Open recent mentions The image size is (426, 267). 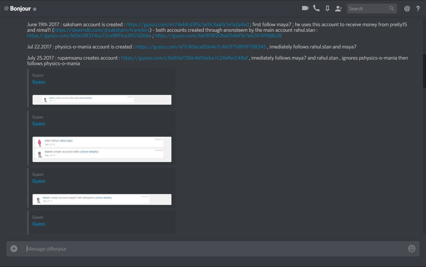tap(407, 8)
